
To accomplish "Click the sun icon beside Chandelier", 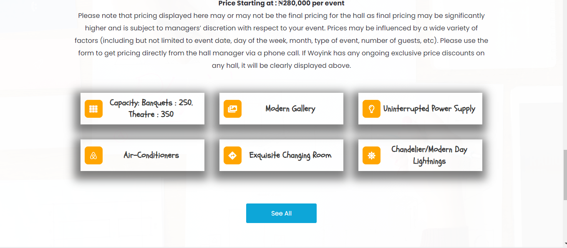I will click(x=371, y=156).
